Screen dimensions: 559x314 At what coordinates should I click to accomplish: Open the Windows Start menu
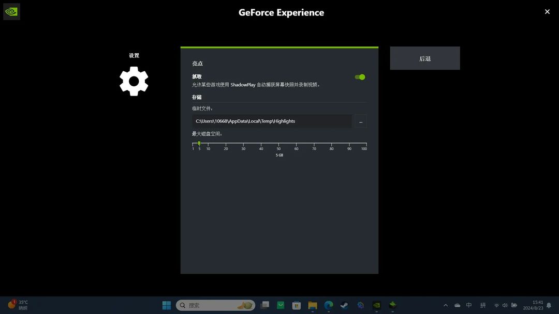tap(167, 305)
